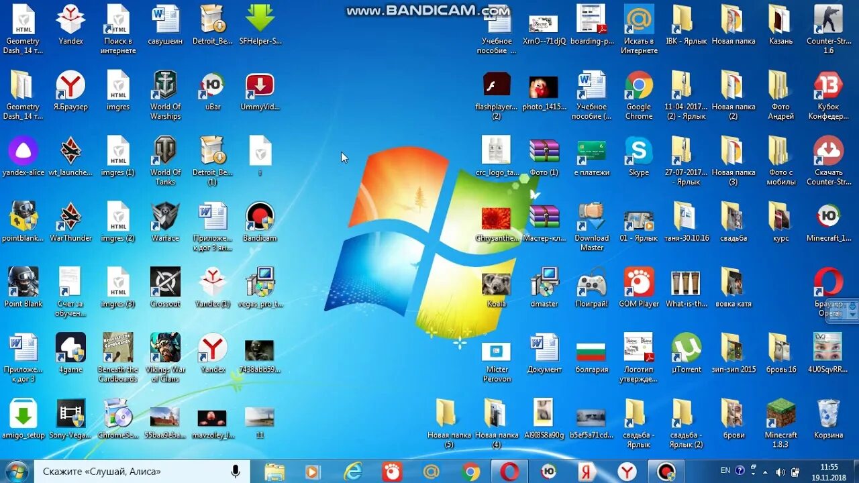
Task: Open GOM Player desktop shortcut
Action: tap(639, 288)
